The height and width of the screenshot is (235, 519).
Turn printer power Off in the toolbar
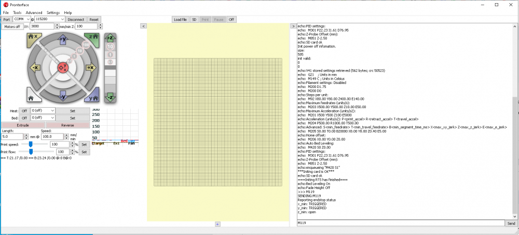[231, 20]
